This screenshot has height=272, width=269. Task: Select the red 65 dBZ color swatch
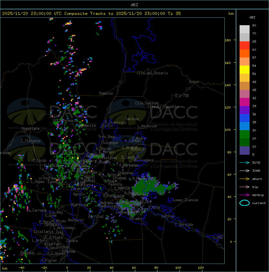(244, 46)
